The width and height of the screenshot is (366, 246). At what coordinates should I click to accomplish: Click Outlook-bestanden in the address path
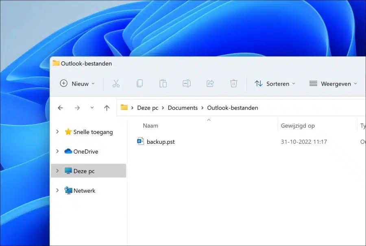coord(233,108)
